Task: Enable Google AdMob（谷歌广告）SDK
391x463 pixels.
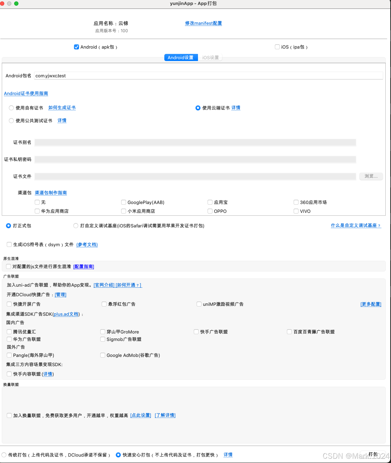Action: click(102, 355)
